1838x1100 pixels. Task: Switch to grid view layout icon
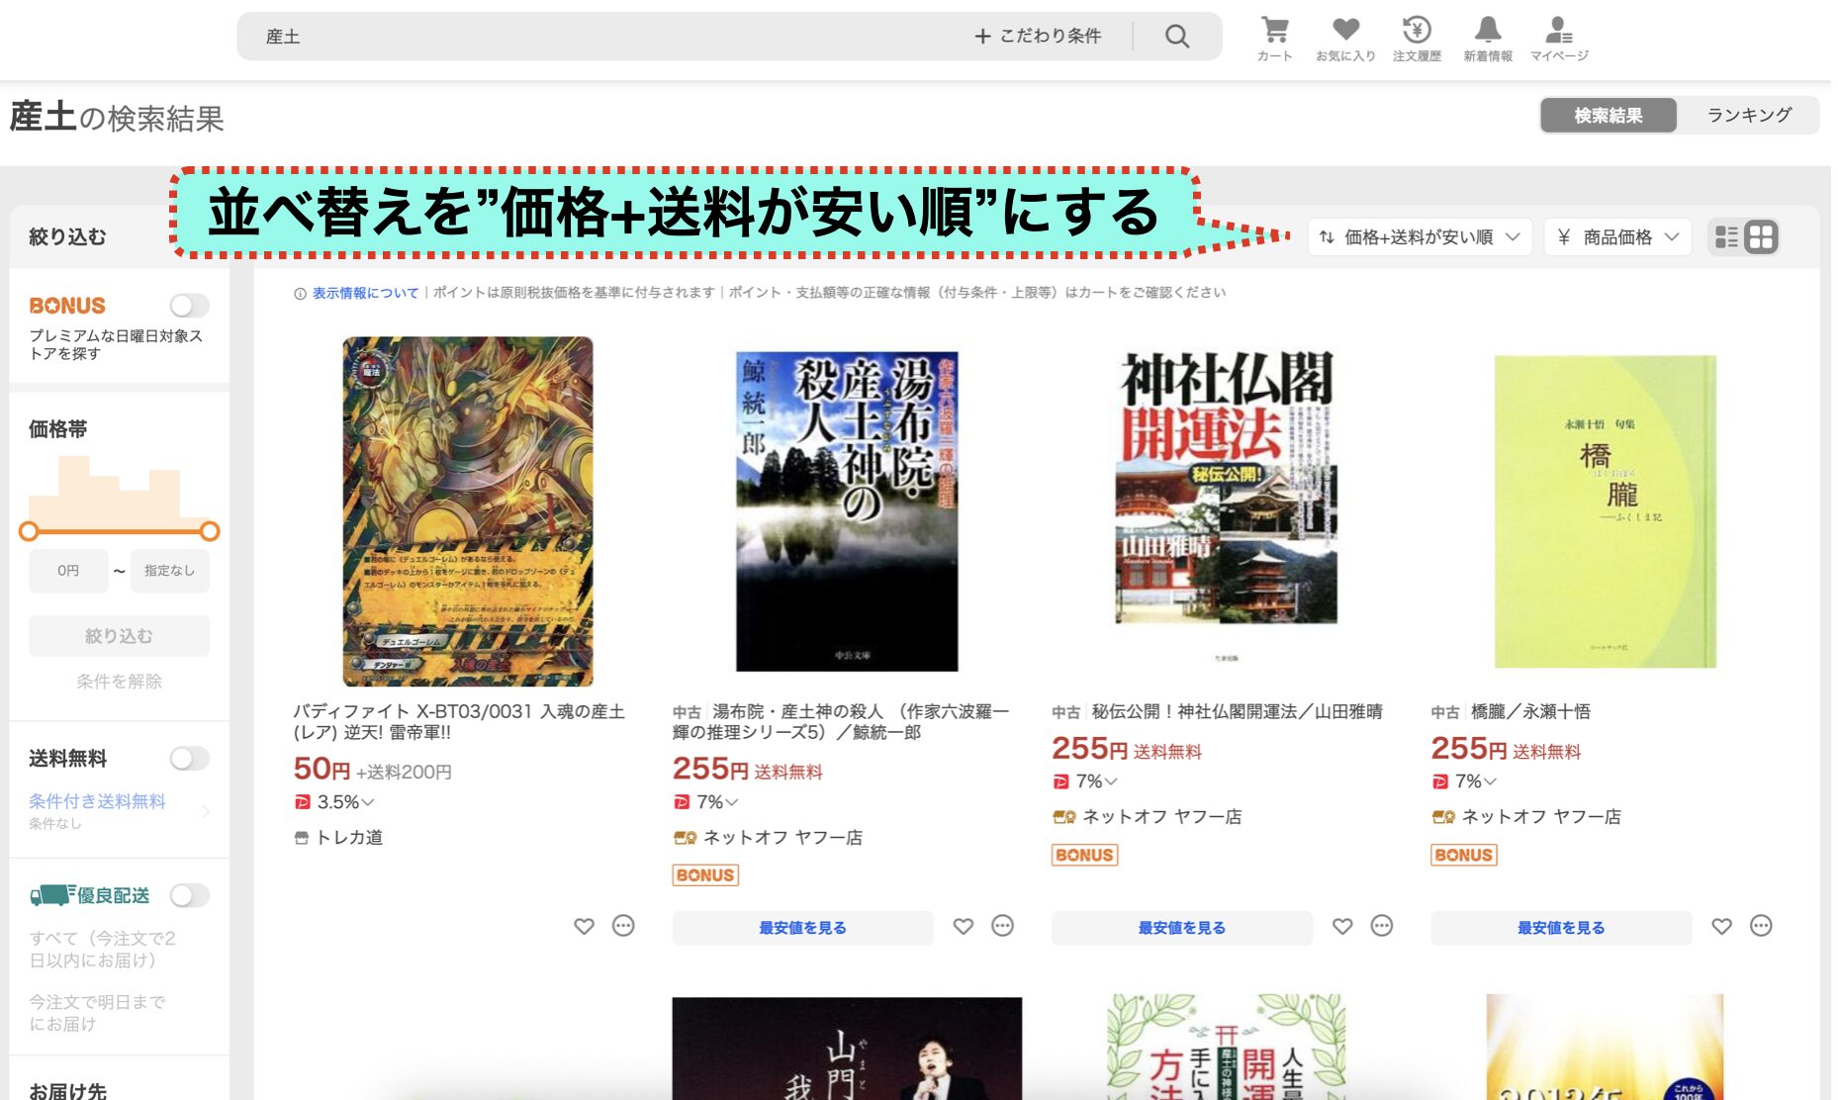coord(1761,237)
